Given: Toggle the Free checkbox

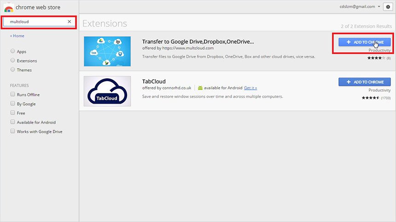Looking at the screenshot, I should [x=12, y=113].
